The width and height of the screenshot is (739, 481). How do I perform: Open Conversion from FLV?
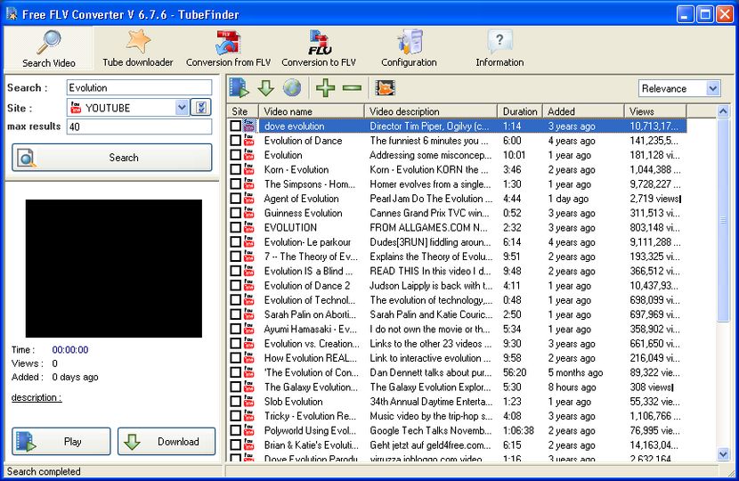click(228, 49)
